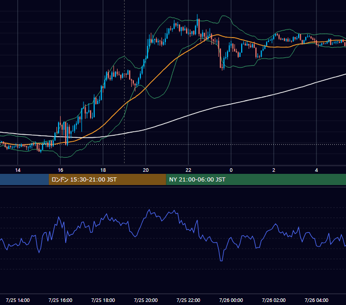
Task: Click the 14 hour axis label
Action: tap(18, 170)
